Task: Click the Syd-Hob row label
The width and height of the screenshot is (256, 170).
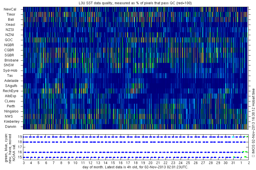Action: pyautogui.click(x=10, y=71)
